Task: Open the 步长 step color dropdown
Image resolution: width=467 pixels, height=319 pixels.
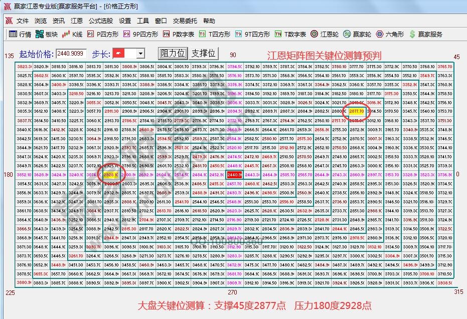Action: tap(139, 53)
